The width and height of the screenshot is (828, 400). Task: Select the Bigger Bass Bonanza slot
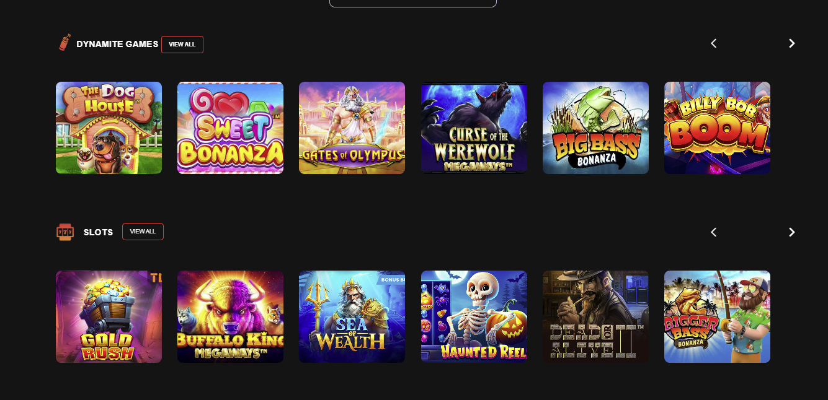point(717,316)
